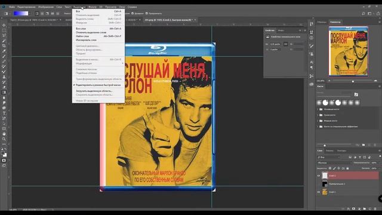The height and width of the screenshot is (215, 382).
Task: Add a layer mask from Layers footer
Action: 354,208
